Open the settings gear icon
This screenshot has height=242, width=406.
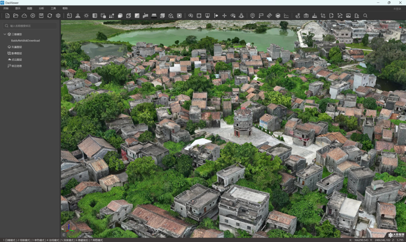[x=58, y=16]
